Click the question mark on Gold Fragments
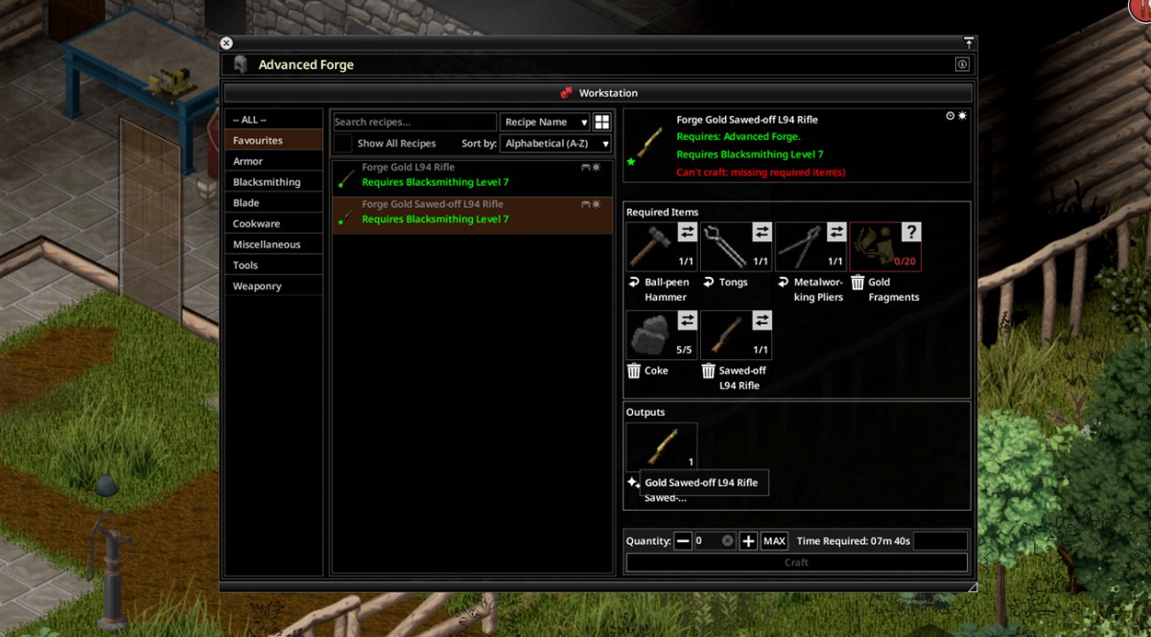This screenshot has height=637, width=1151. pos(911,232)
